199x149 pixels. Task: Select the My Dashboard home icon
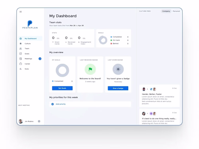[21, 39]
